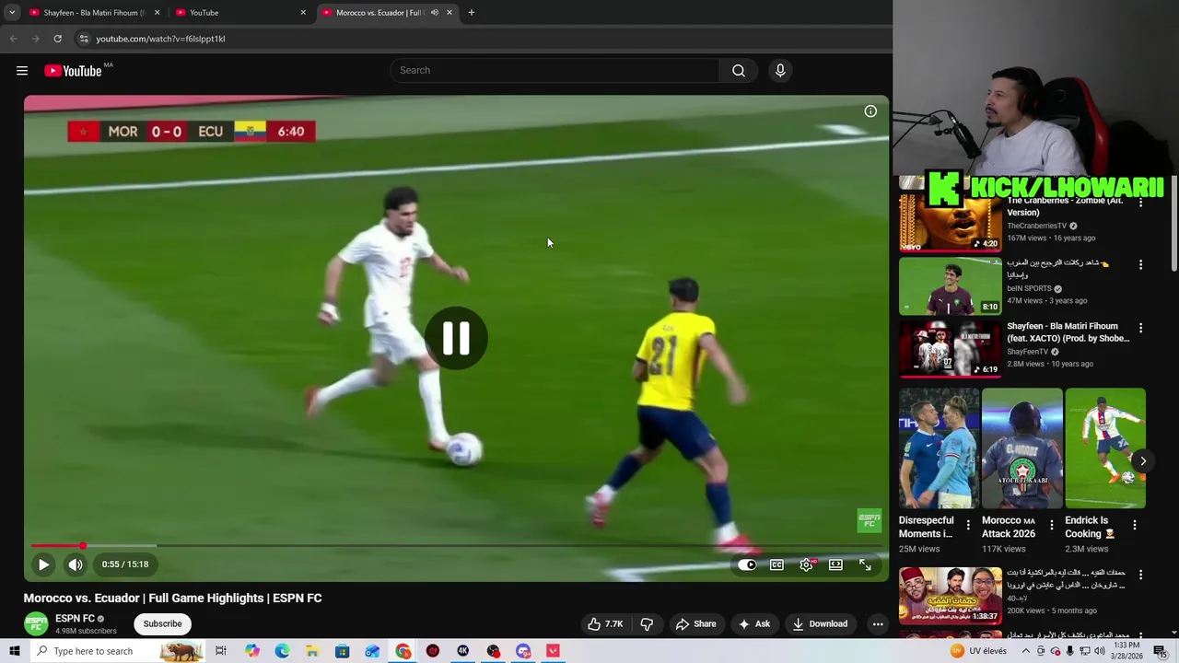Close the YouTube browser tab
Image resolution: width=1179 pixels, height=663 pixels.
pos(303,13)
